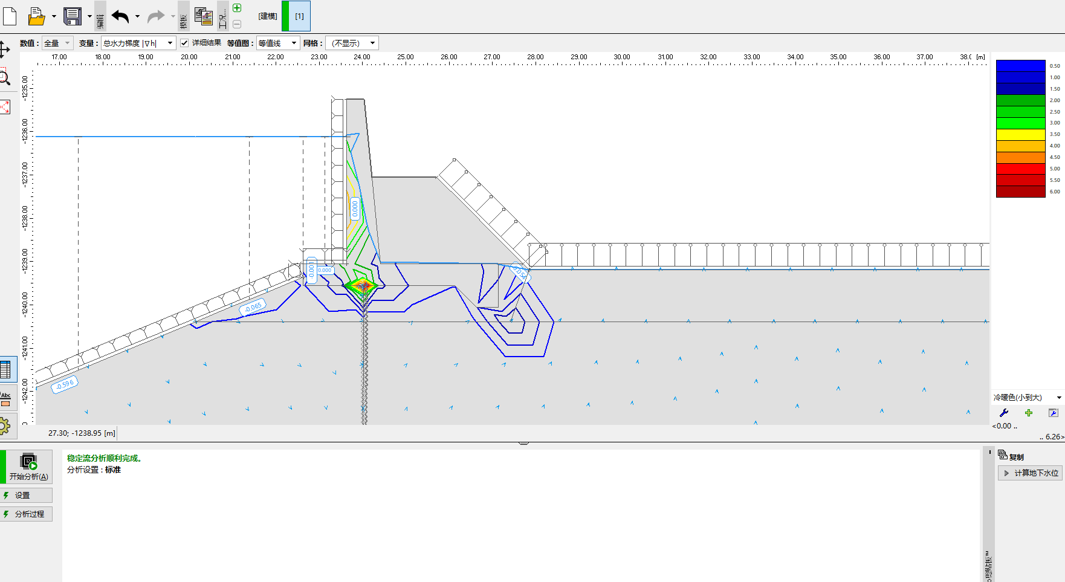Click the window wrench scale manager icon

1054,413
